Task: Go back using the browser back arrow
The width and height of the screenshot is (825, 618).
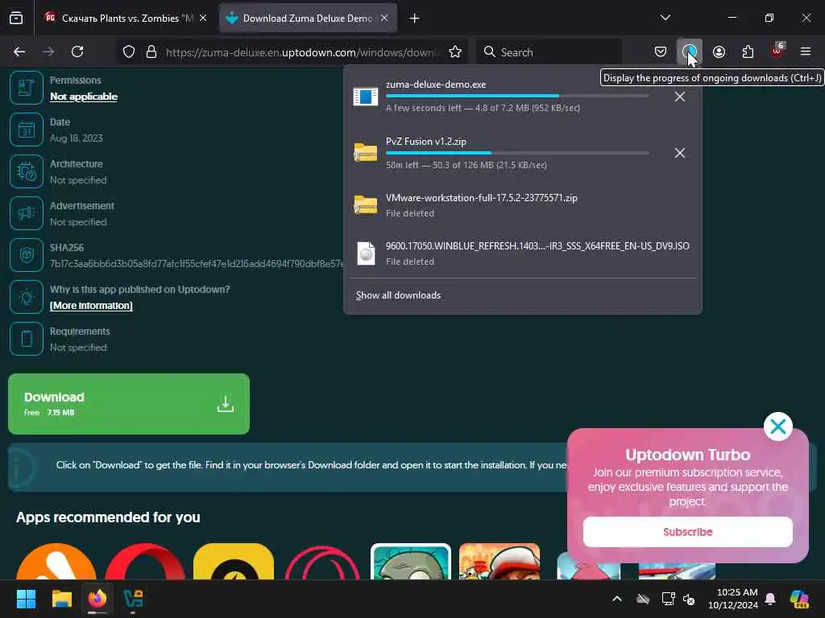Action: point(19,51)
